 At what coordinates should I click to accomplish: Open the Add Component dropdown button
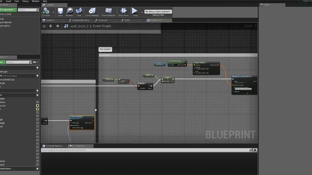(x=8, y=10)
